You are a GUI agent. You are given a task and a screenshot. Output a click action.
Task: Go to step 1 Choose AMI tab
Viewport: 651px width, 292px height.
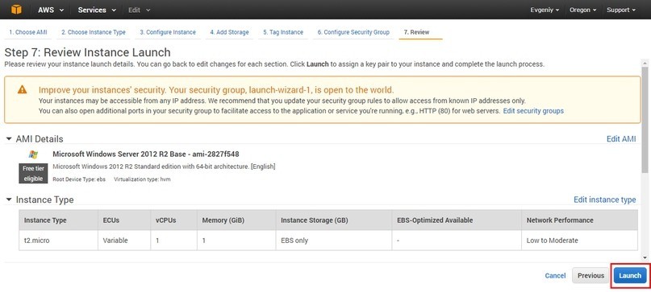[x=28, y=32]
